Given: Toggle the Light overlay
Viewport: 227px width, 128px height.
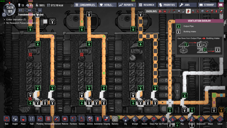Looking at the screenshot, I should [x=179, y=11].
